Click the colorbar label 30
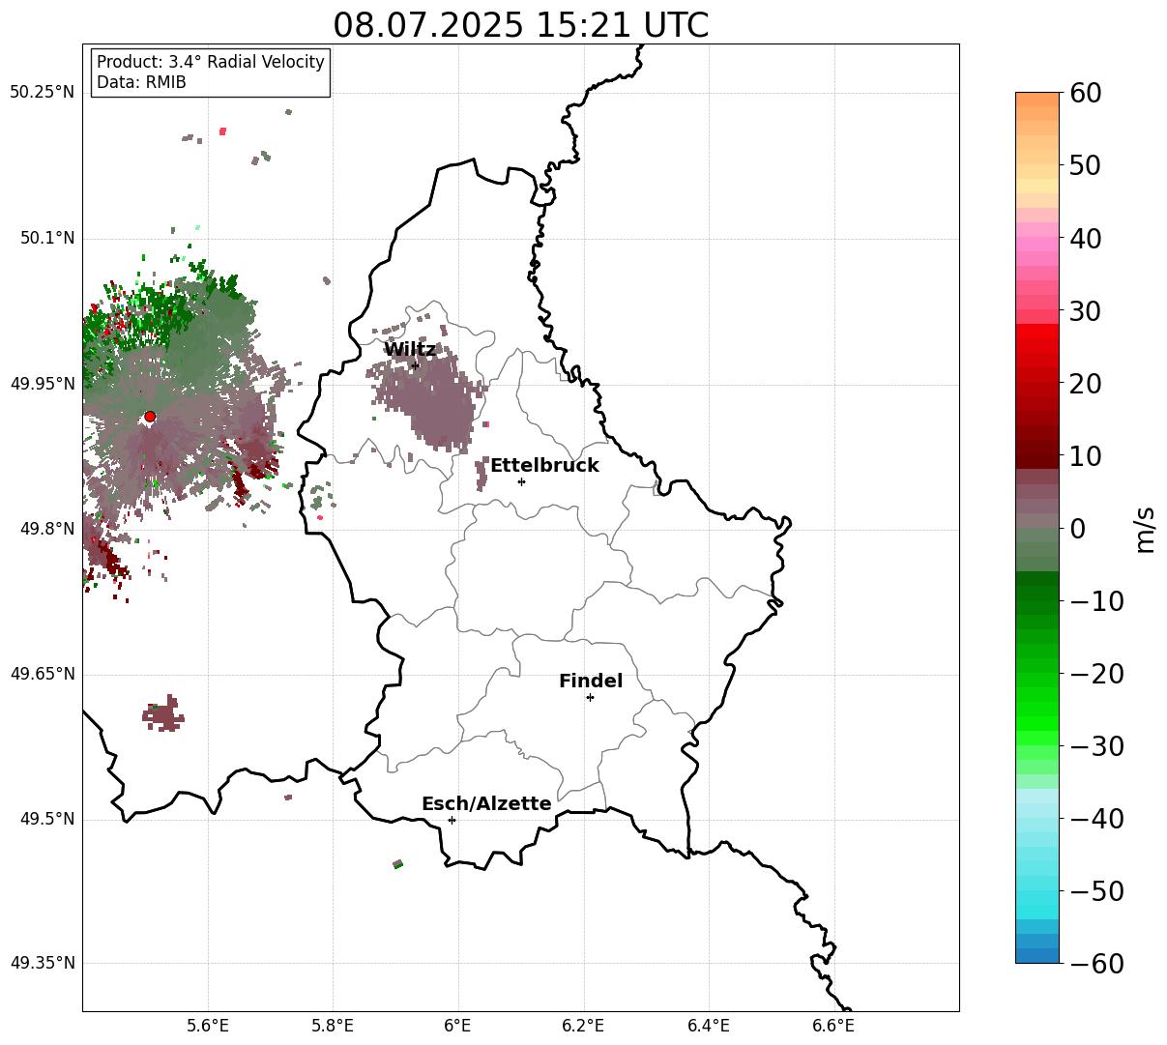 (x=1085, y=310)
